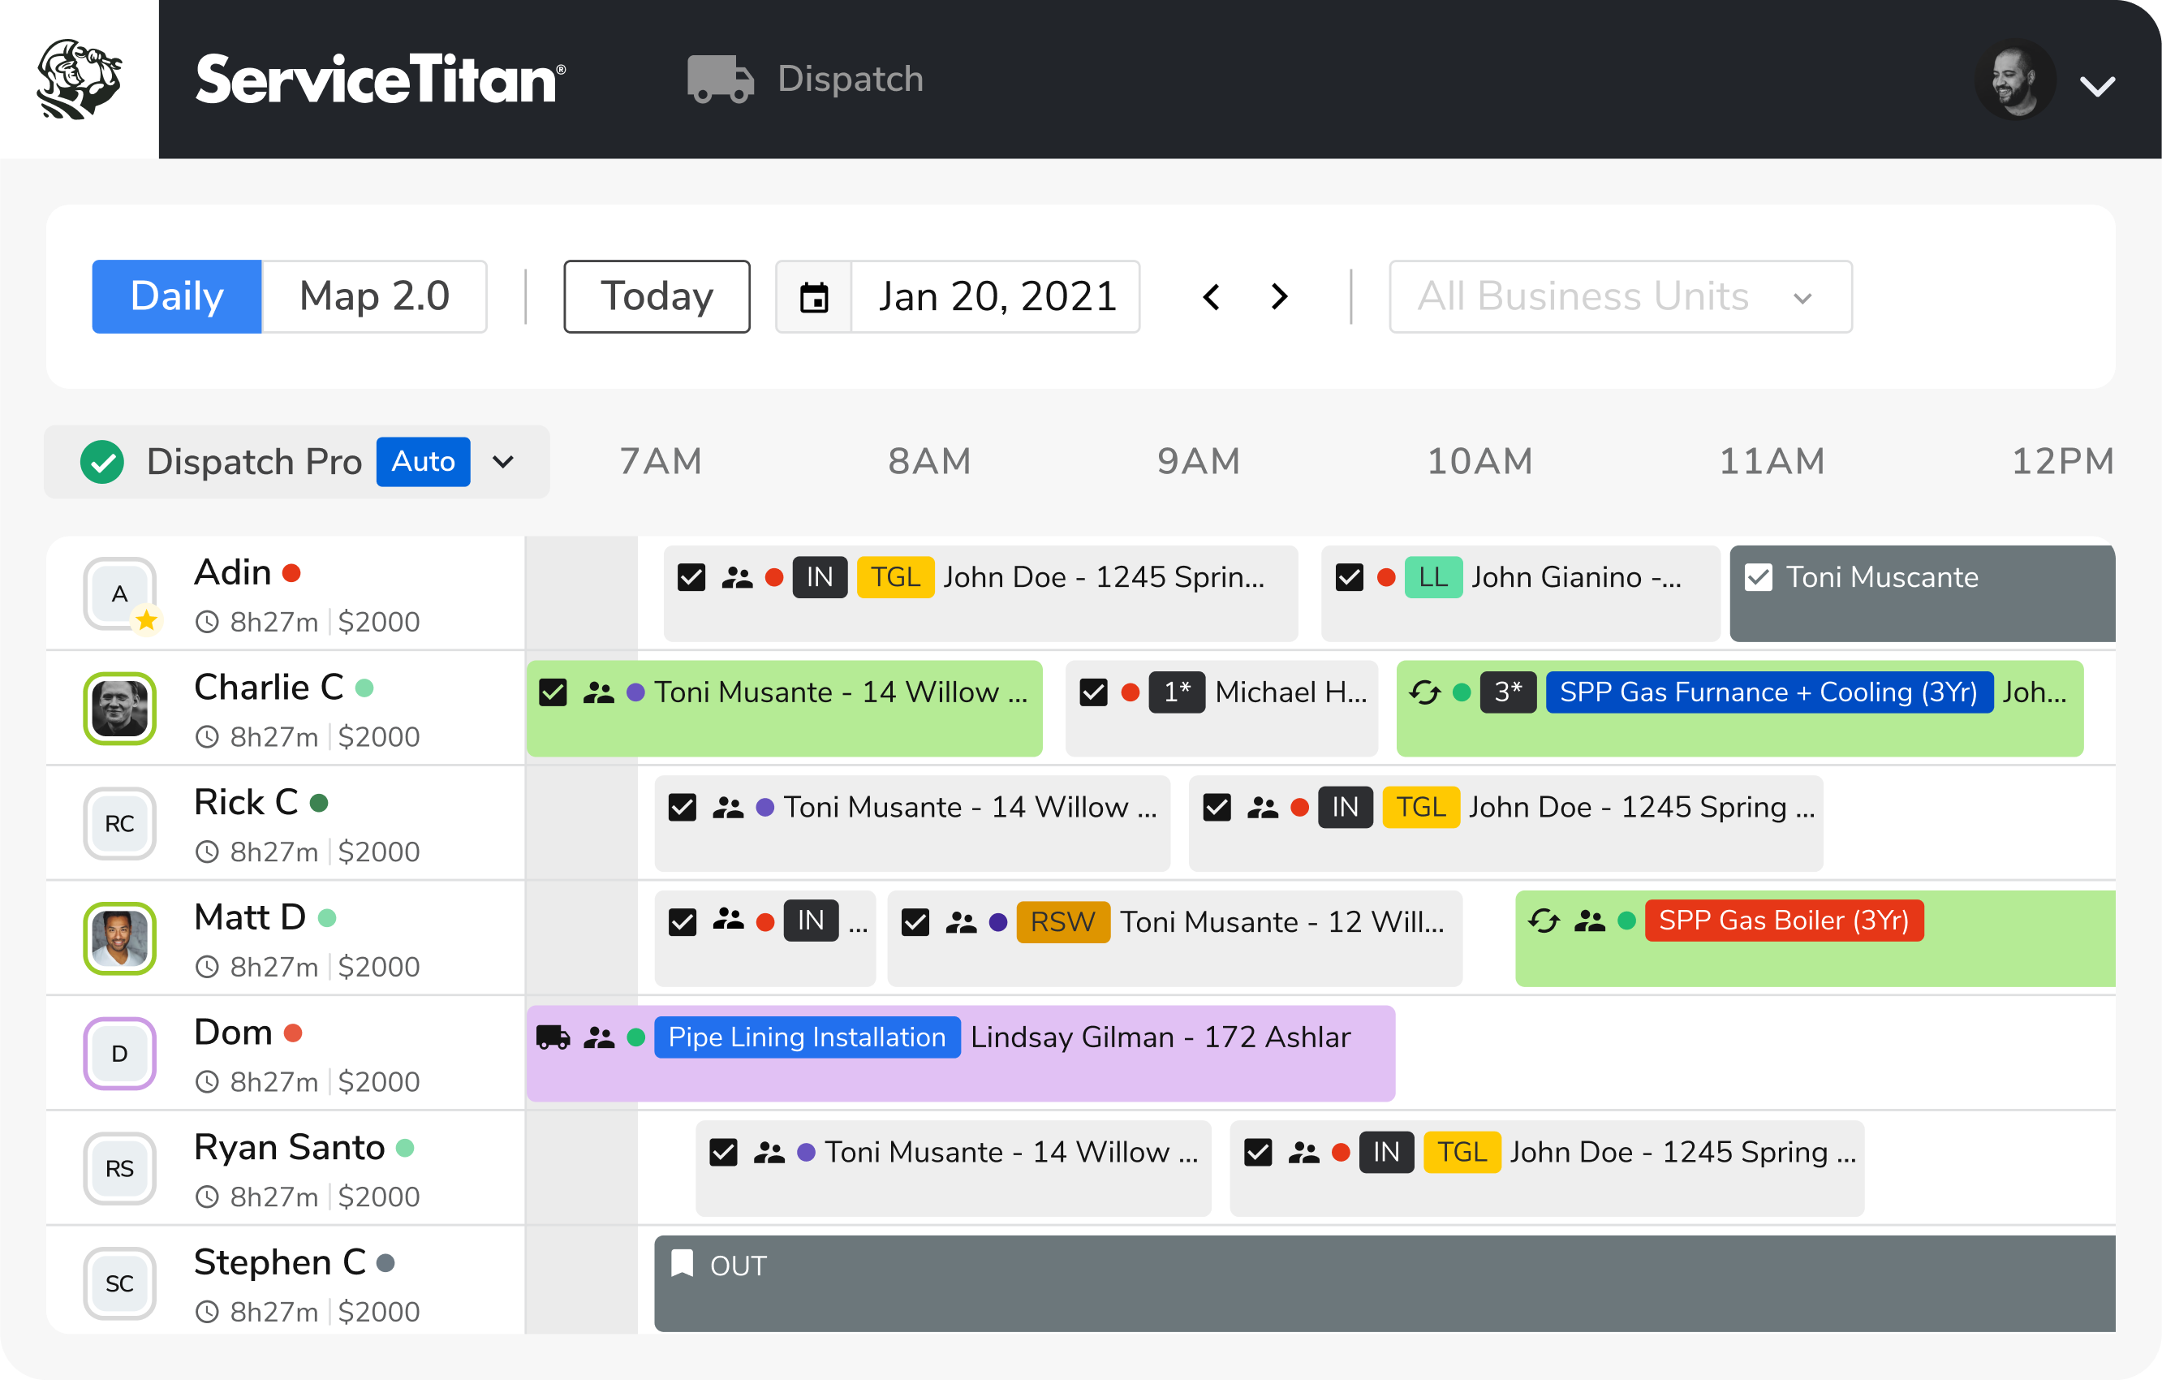Click the clock icon under Adin
The height and width of the screenshot is (1380, 2162).
(x=208, y=621)
